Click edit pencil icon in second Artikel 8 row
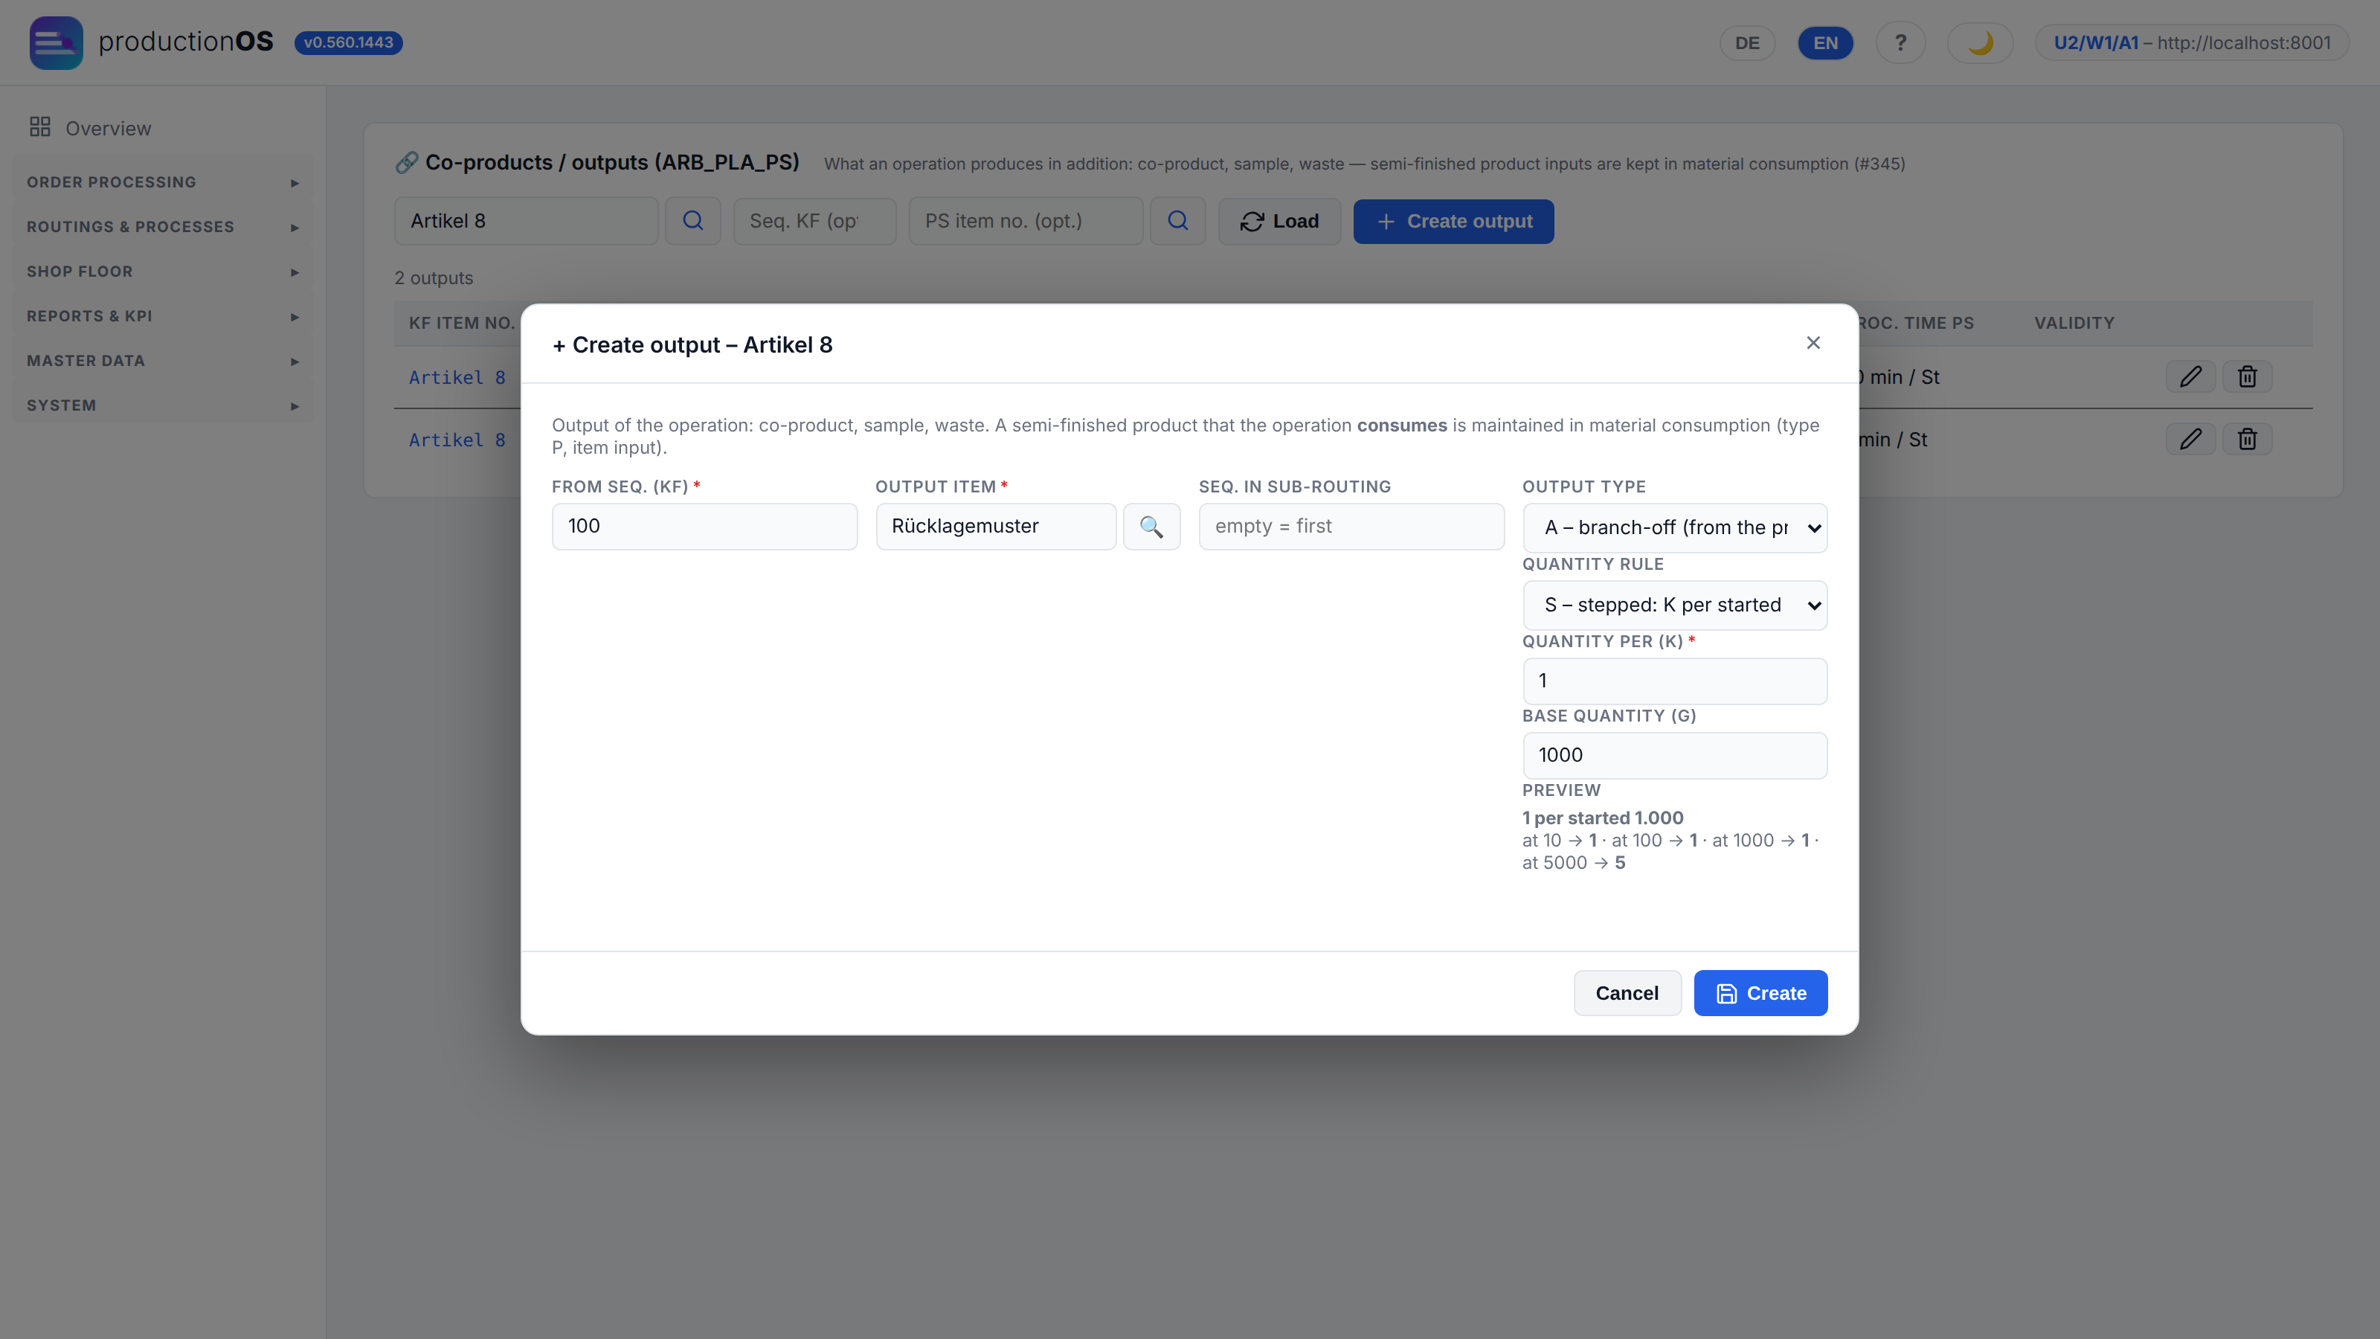2380x1339 pixels. tap(2190, 440)
